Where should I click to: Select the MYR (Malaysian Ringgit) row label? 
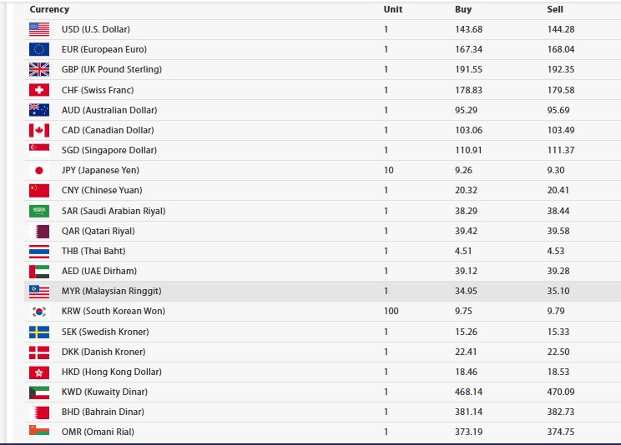[x=111, y=291]
